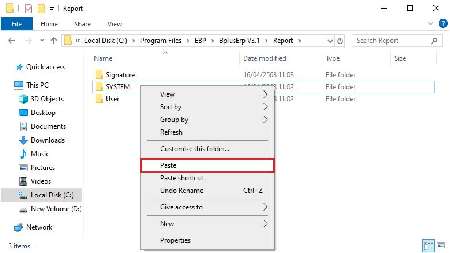Open the Customize Quick Access Toolbar dropdown
Image resolution: width=450 pixels, height=253 pixels.
(52, 9)
